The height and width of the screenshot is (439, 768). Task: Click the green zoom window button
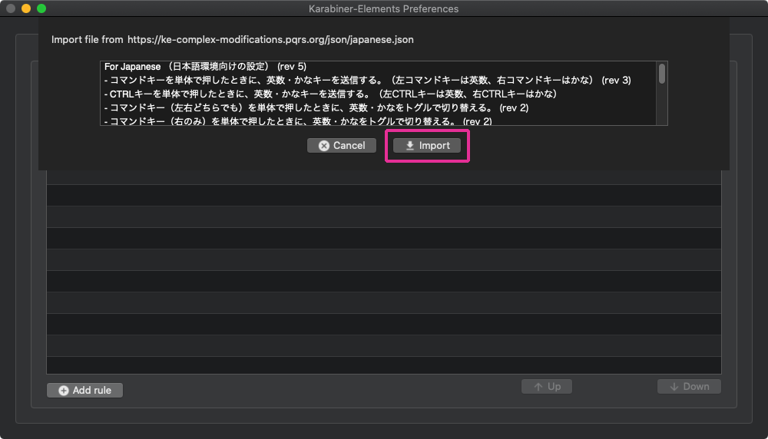tap(41, 8)
